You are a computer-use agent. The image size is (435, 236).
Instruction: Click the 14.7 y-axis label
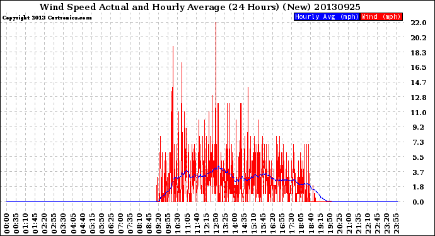click(419, 82)
